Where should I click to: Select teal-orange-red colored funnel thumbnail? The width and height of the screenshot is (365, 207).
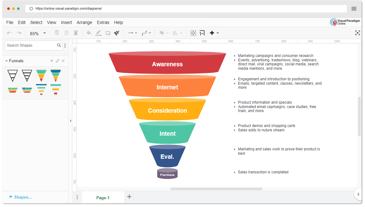click(x=41, y=76)
